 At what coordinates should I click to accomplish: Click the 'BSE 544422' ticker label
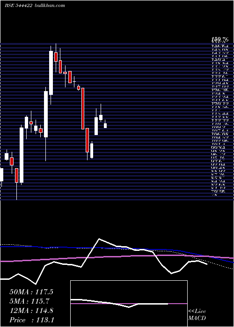click(18, 6)
